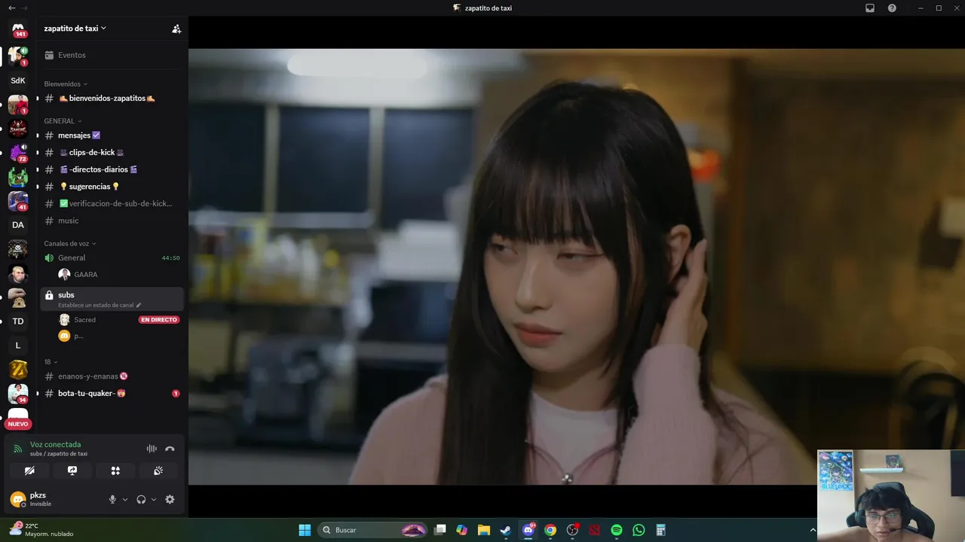Image resolution: width=965 pixels, height=542 pixels.
Task: Click the Buscar taskbar search field
Action: click(373, 530)
